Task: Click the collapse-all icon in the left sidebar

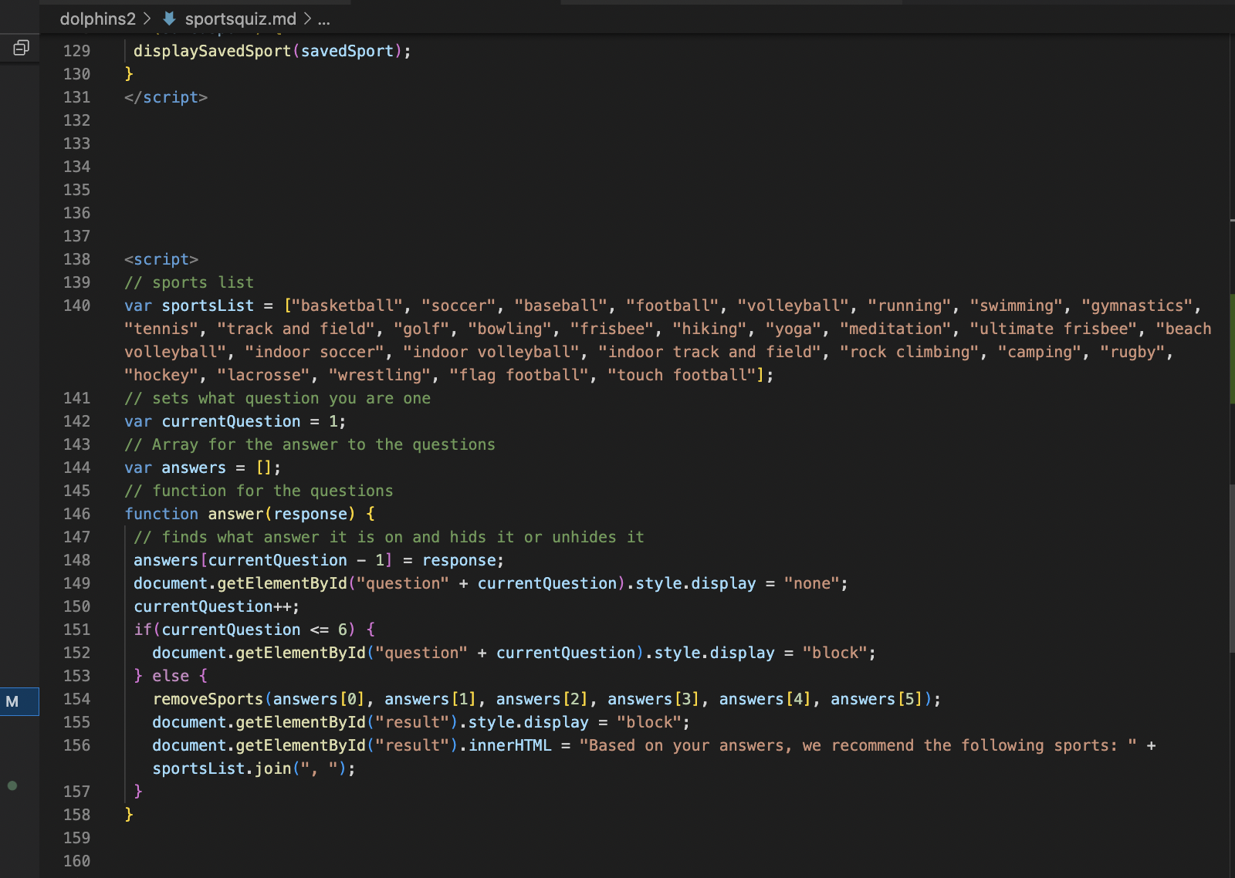Action: 21,49
